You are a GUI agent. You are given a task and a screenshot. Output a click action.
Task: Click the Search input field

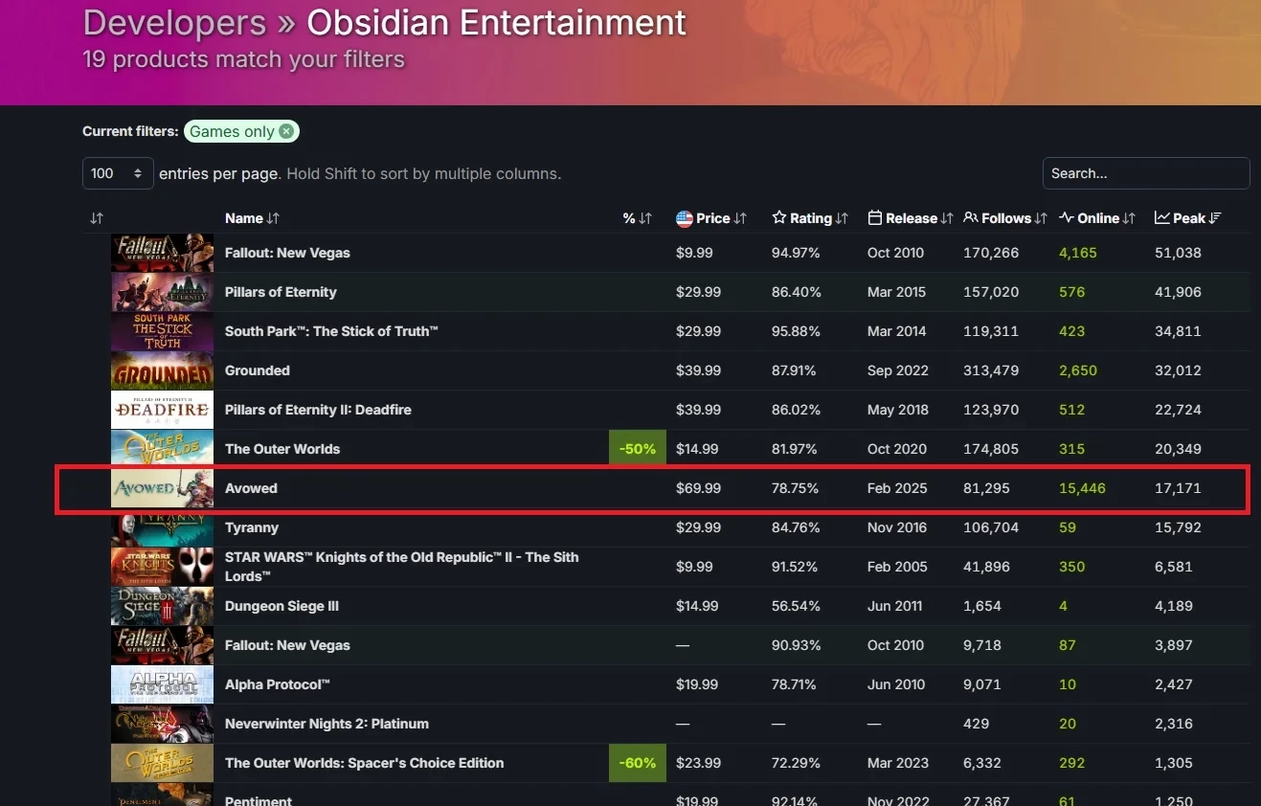point(1145,173)
